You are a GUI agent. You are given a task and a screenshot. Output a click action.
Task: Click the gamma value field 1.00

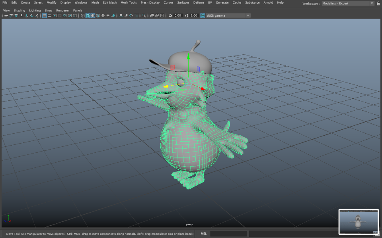pyautogui.click(x=194, y=15)
